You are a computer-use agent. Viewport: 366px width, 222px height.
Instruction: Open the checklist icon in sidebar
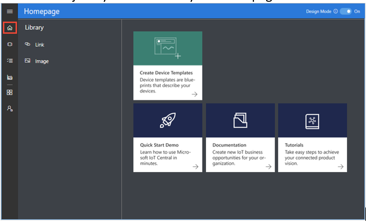[x=10, y=61]
